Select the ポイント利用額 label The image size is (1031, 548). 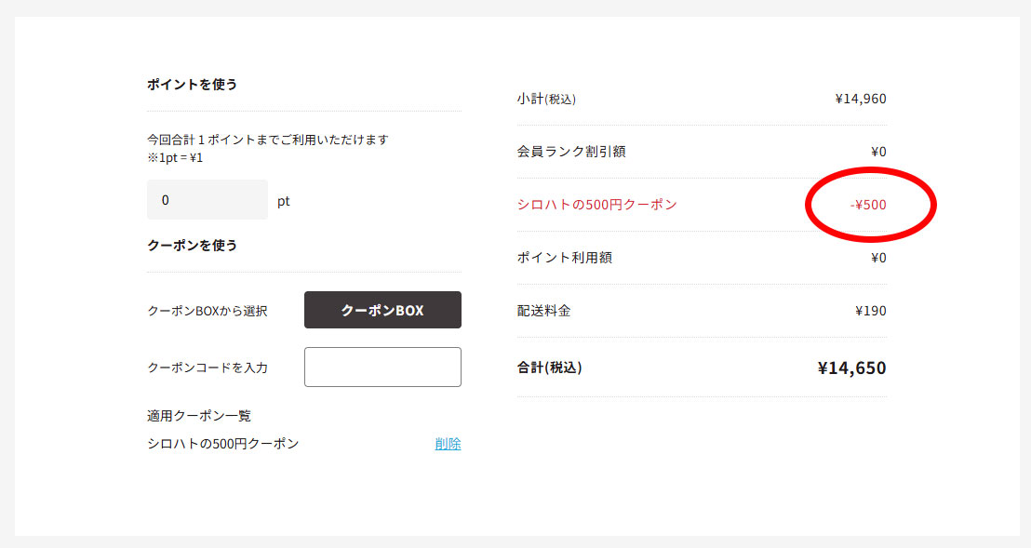coord(565,258)
